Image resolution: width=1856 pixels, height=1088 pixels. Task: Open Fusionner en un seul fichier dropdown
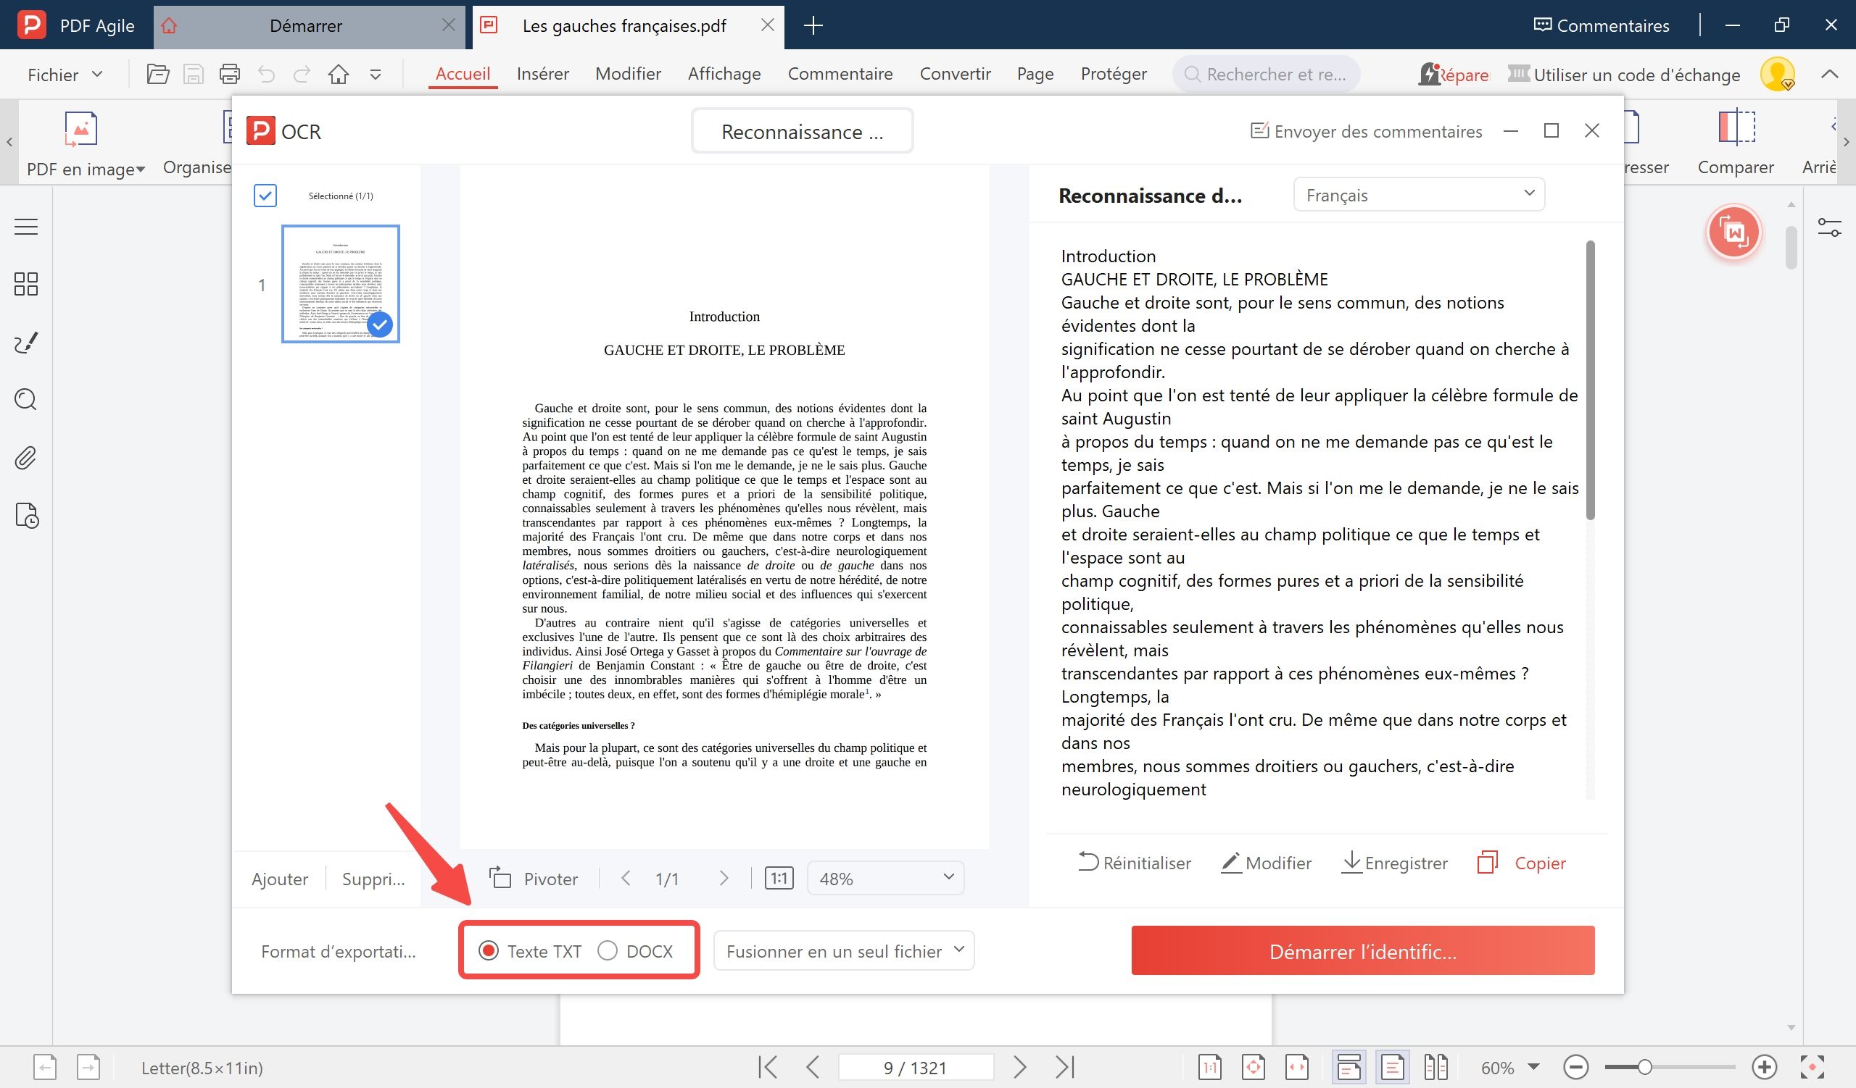pos(844,951)
